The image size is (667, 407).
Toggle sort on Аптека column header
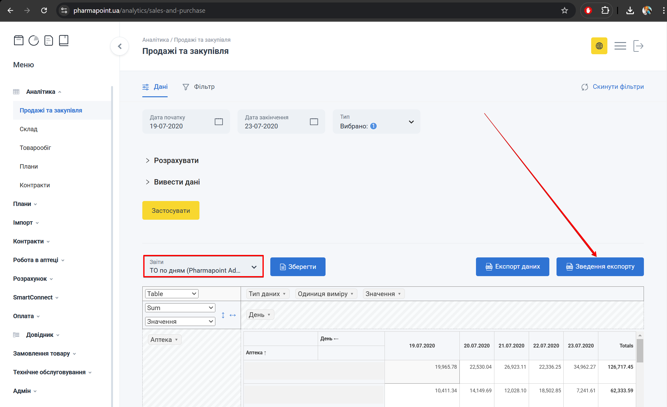tap(256, 352)
